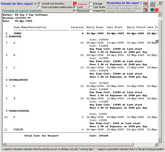Viewport: 165px width, 152px height.
Task: Click the Early Start column header
Action: point(95,27)
